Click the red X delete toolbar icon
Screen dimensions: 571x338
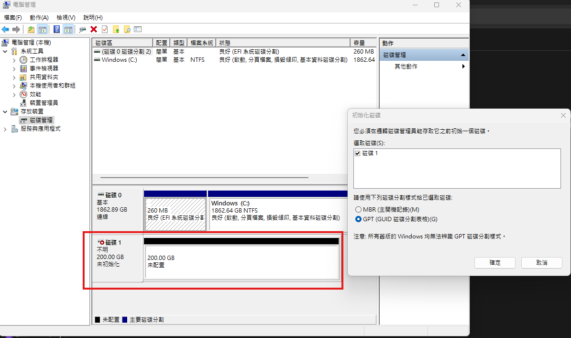point(94,29)
